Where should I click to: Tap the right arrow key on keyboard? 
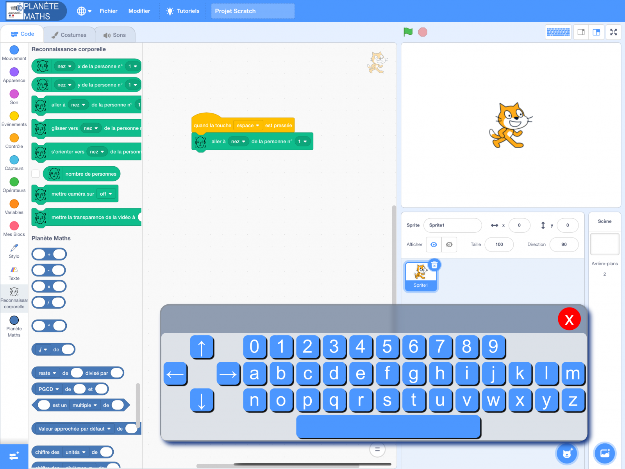[228, 374]
